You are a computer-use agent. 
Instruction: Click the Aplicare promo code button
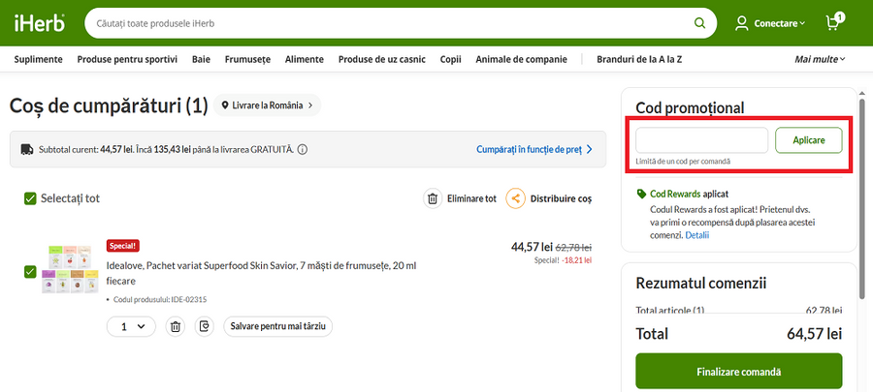pyautogui.click(x=808, y=140)
